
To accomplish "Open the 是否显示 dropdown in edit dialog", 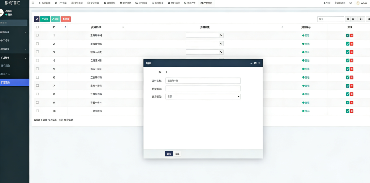I will (203, 97).
